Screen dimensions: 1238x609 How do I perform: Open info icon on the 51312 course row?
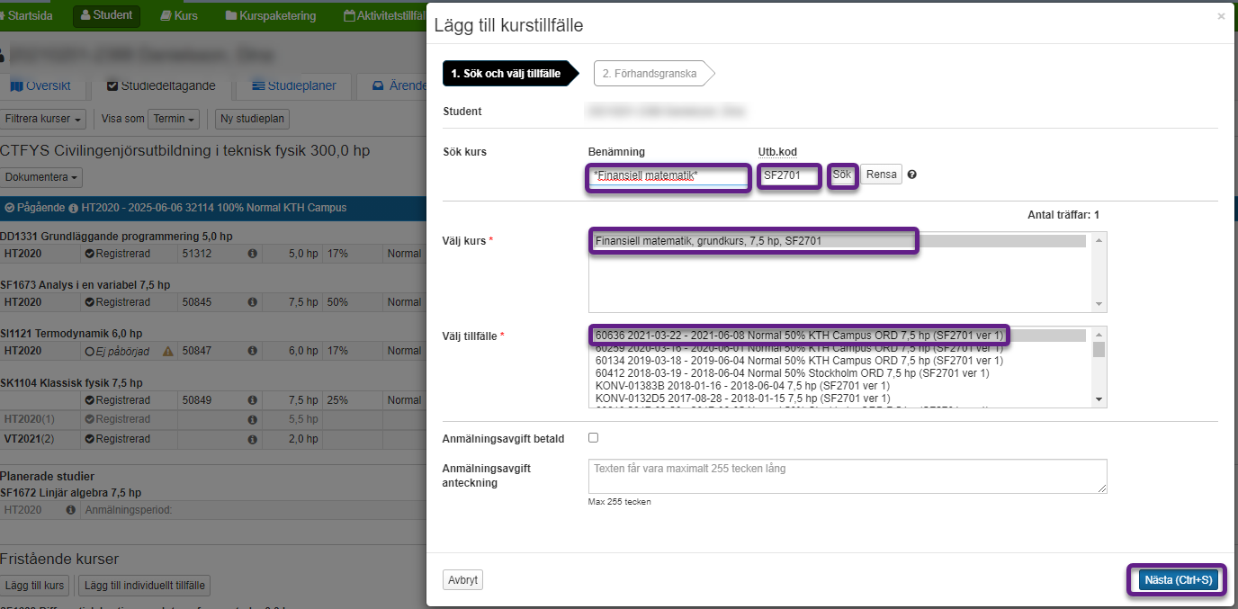(x=253, y=254)
